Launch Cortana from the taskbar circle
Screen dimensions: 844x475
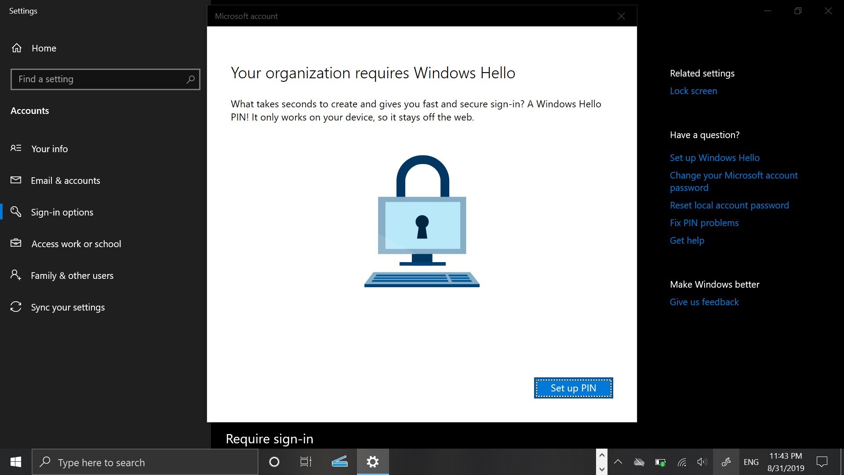pos(274,462)
